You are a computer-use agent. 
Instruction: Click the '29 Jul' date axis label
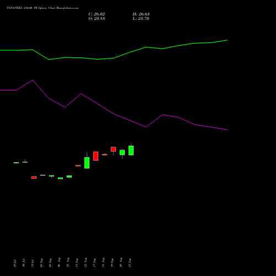(x=15, y=263)
